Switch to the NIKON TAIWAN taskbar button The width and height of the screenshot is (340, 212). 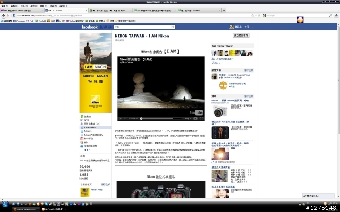pos(25,209)
